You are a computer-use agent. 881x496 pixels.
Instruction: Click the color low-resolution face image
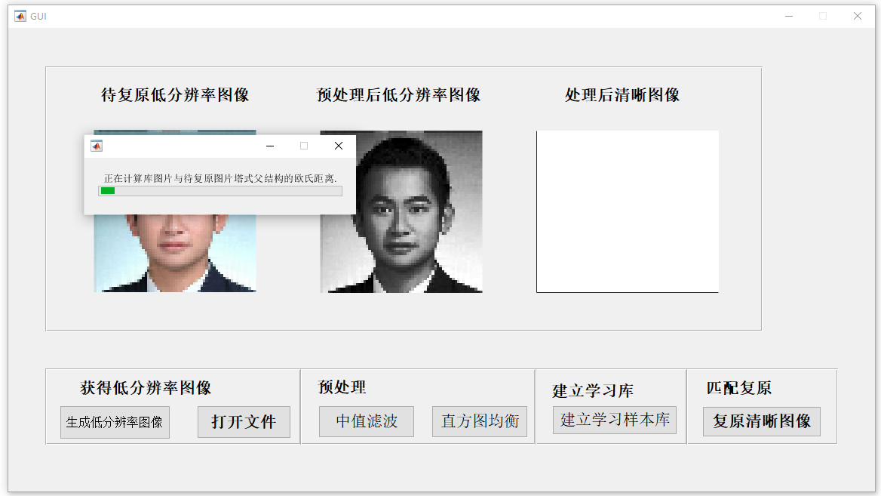tap(175, 253)
